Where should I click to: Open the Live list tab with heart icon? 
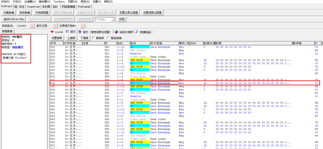click(x=57, y=32)
